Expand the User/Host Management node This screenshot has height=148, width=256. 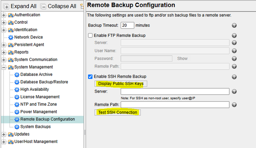(x=4, y=142)
